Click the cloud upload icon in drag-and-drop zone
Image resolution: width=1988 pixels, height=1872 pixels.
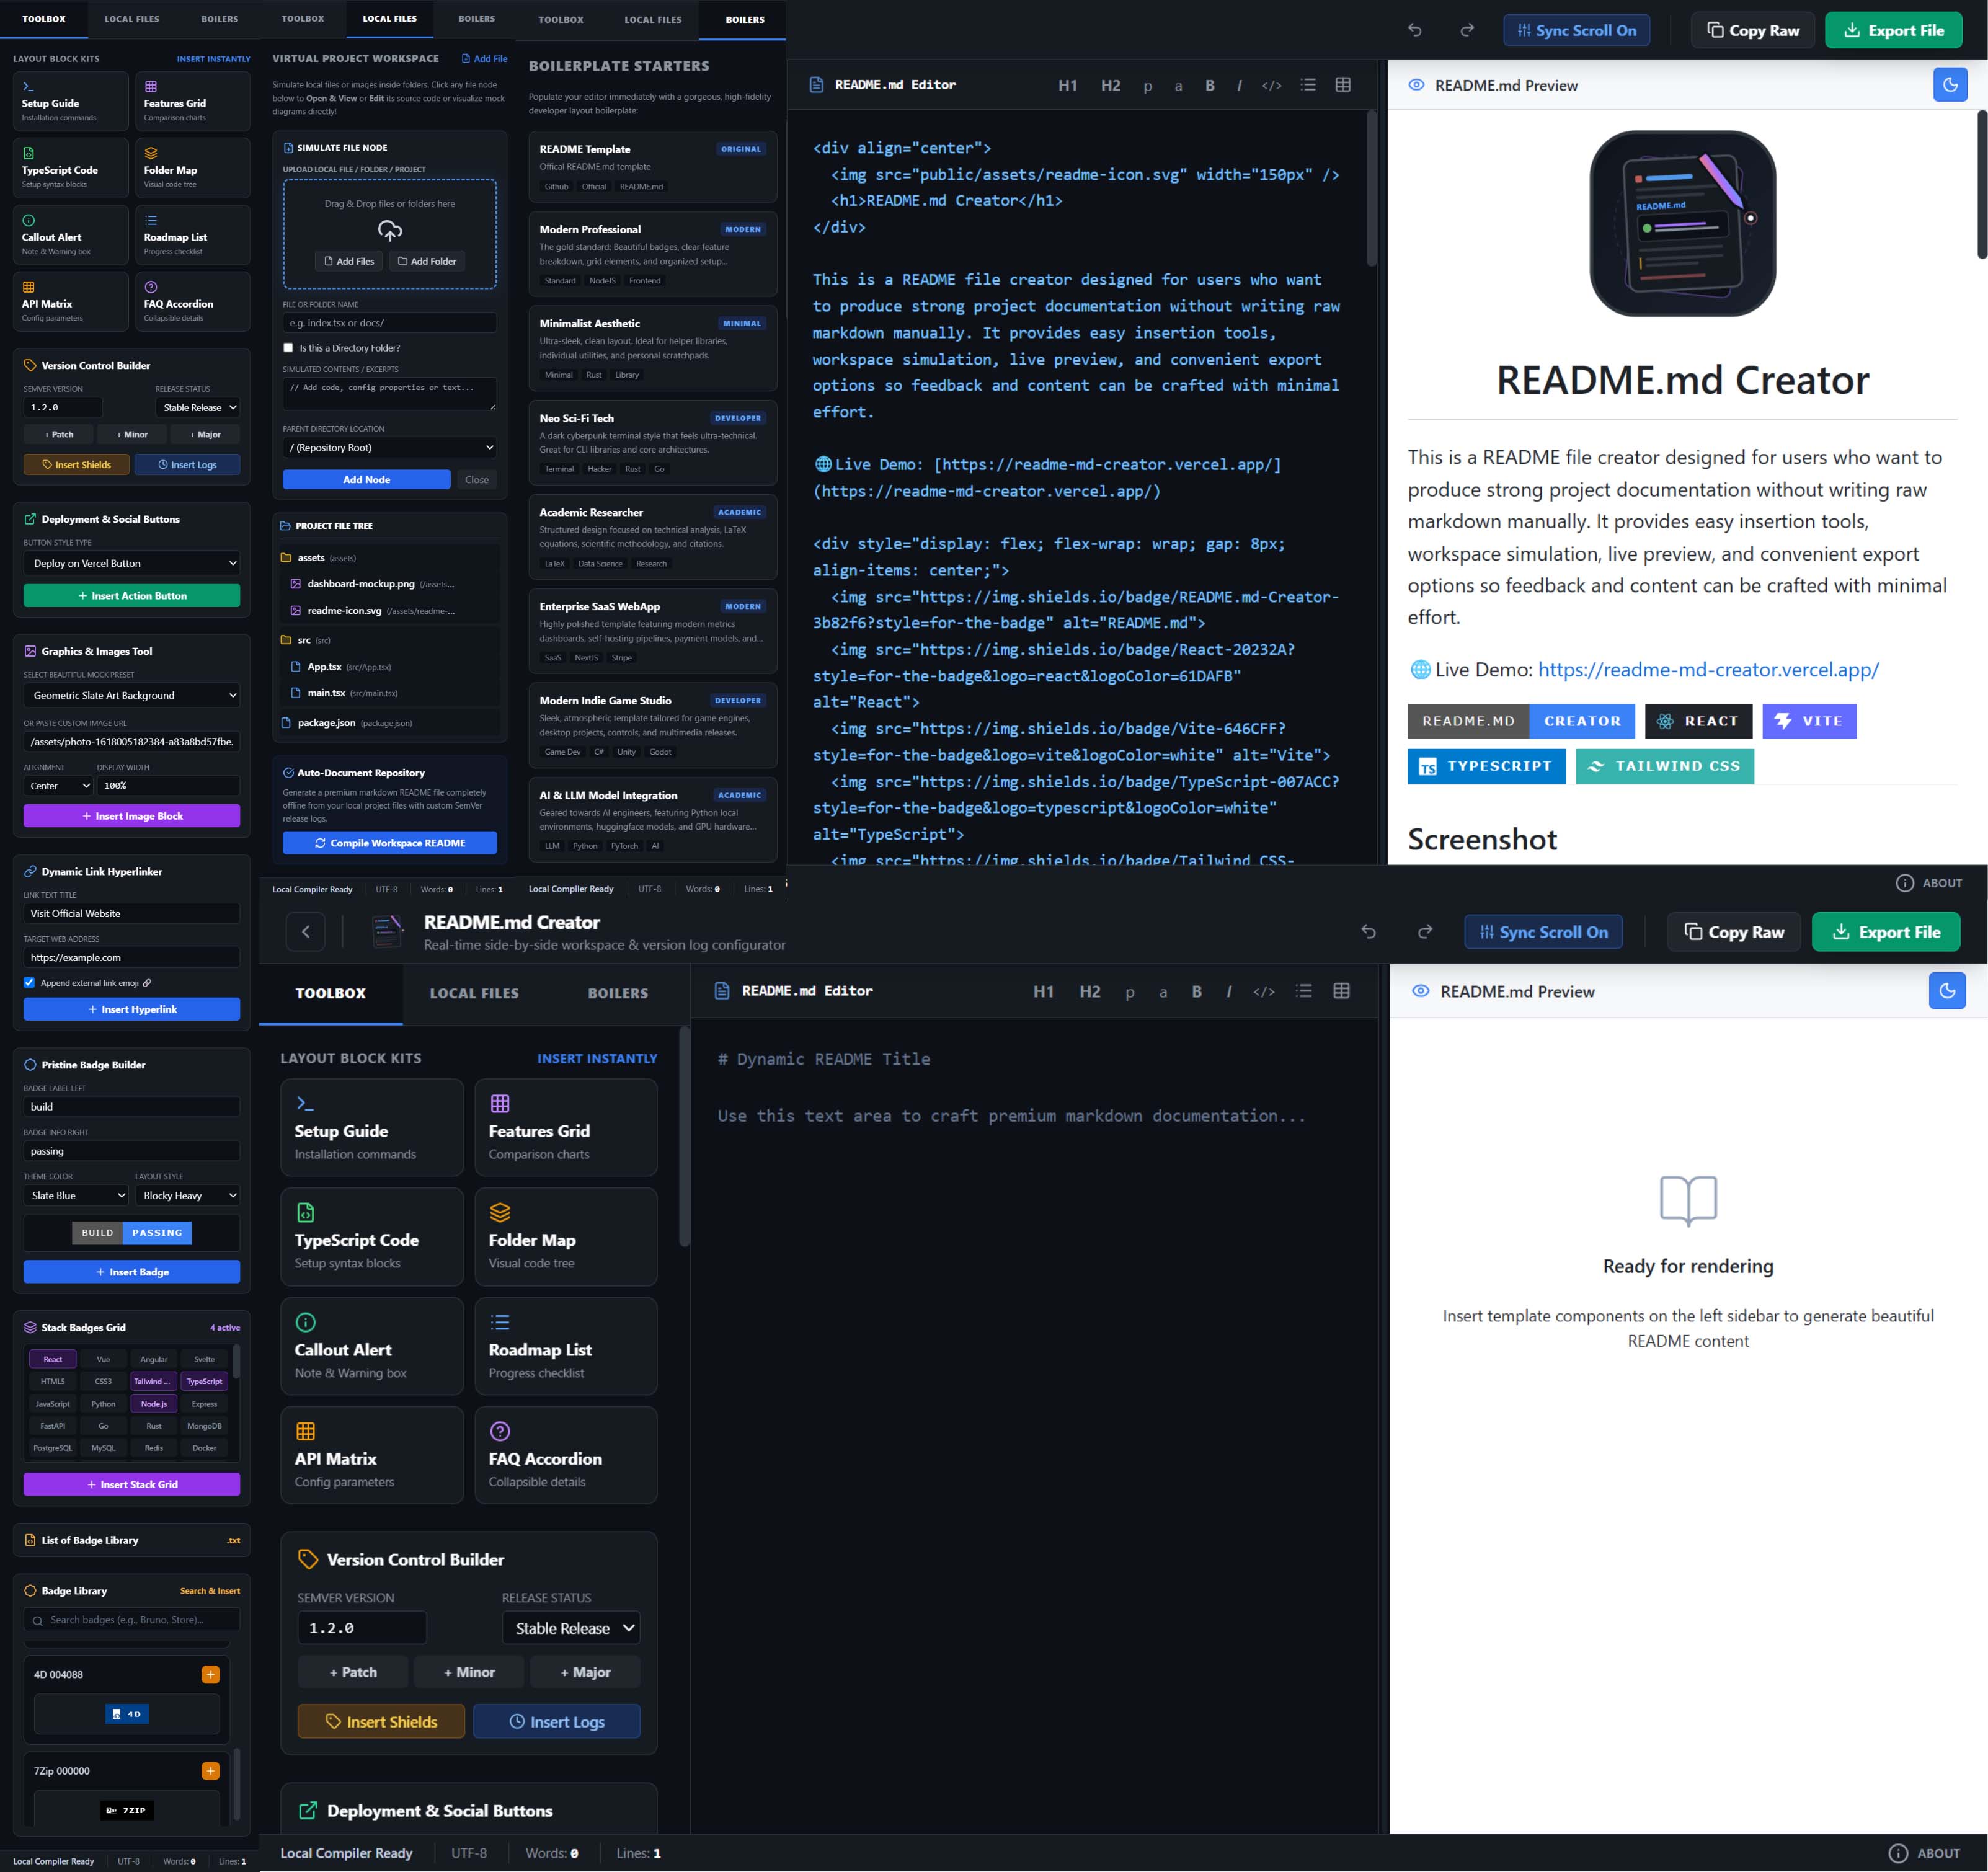click(390, 231)
